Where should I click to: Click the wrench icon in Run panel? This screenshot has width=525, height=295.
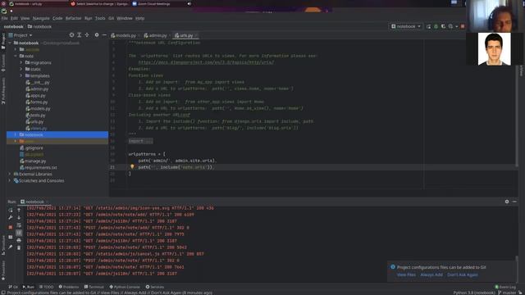tap(11, 218)
